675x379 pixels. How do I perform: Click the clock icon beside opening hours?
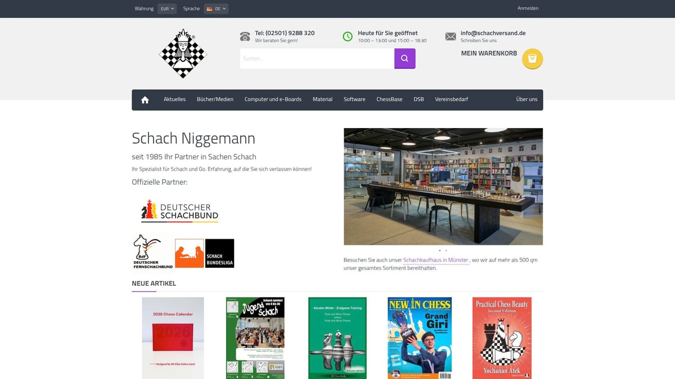pos(348,35)
